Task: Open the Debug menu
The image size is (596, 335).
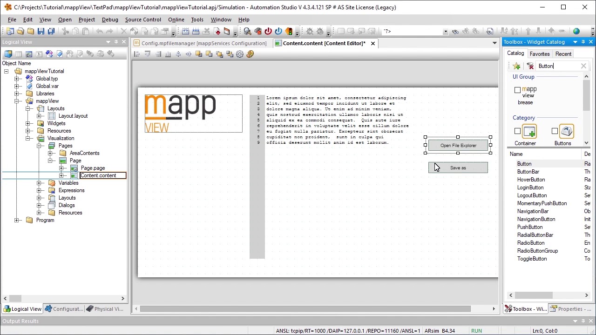Action: (110, 20)
